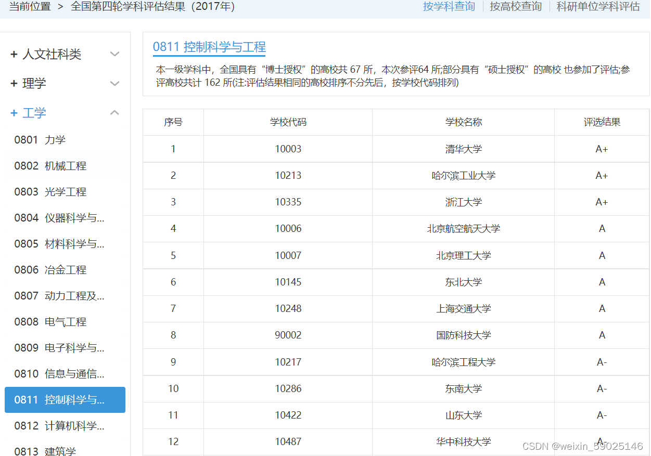Select 0803 光学工程 in sidebar
Screen dimensions: 651x456
pyautogui.click(x=50, y=192)
